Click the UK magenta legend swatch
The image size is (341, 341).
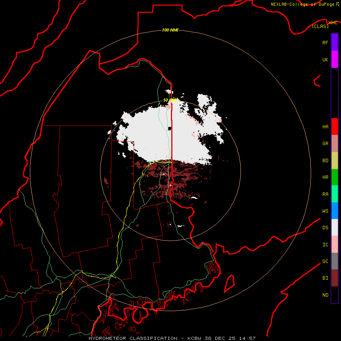(335, 59)
